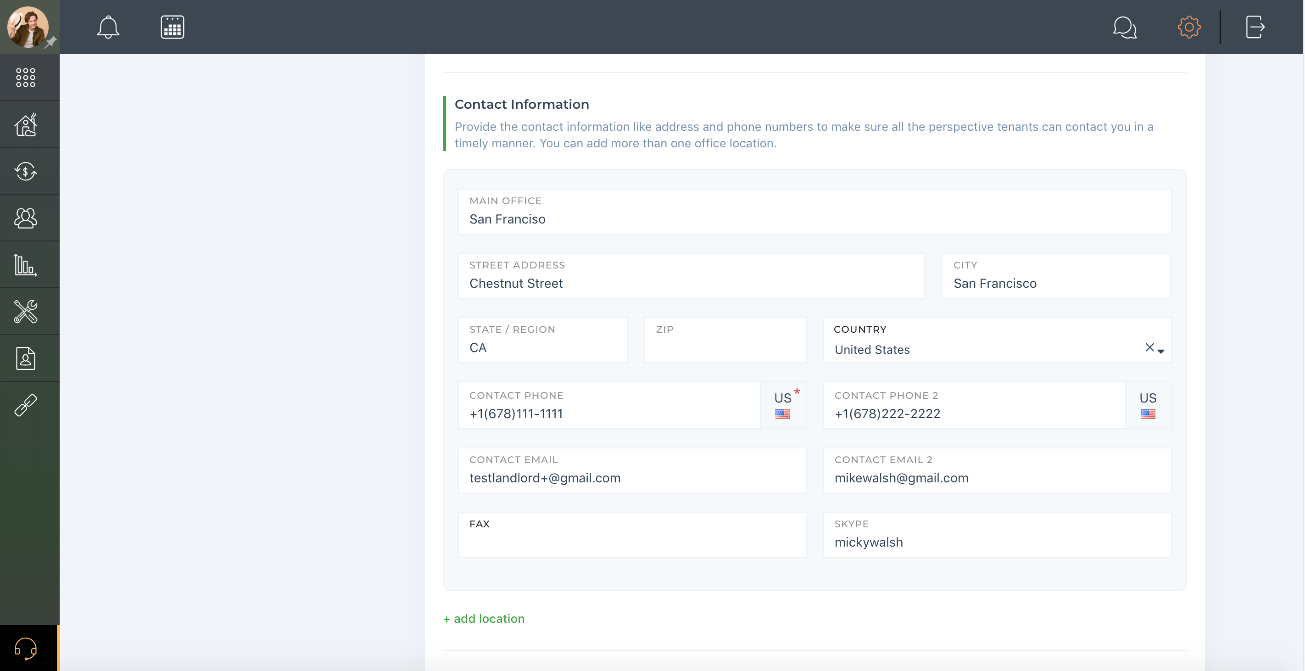
Task: Open the dashboard grid icon
Action: pos(25,78)
